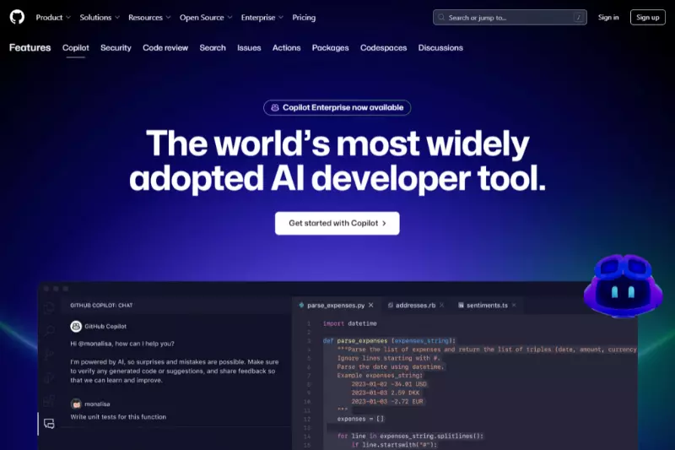Switch to the Security tab
Screen dimensions: 675x450
pos(116,48)
